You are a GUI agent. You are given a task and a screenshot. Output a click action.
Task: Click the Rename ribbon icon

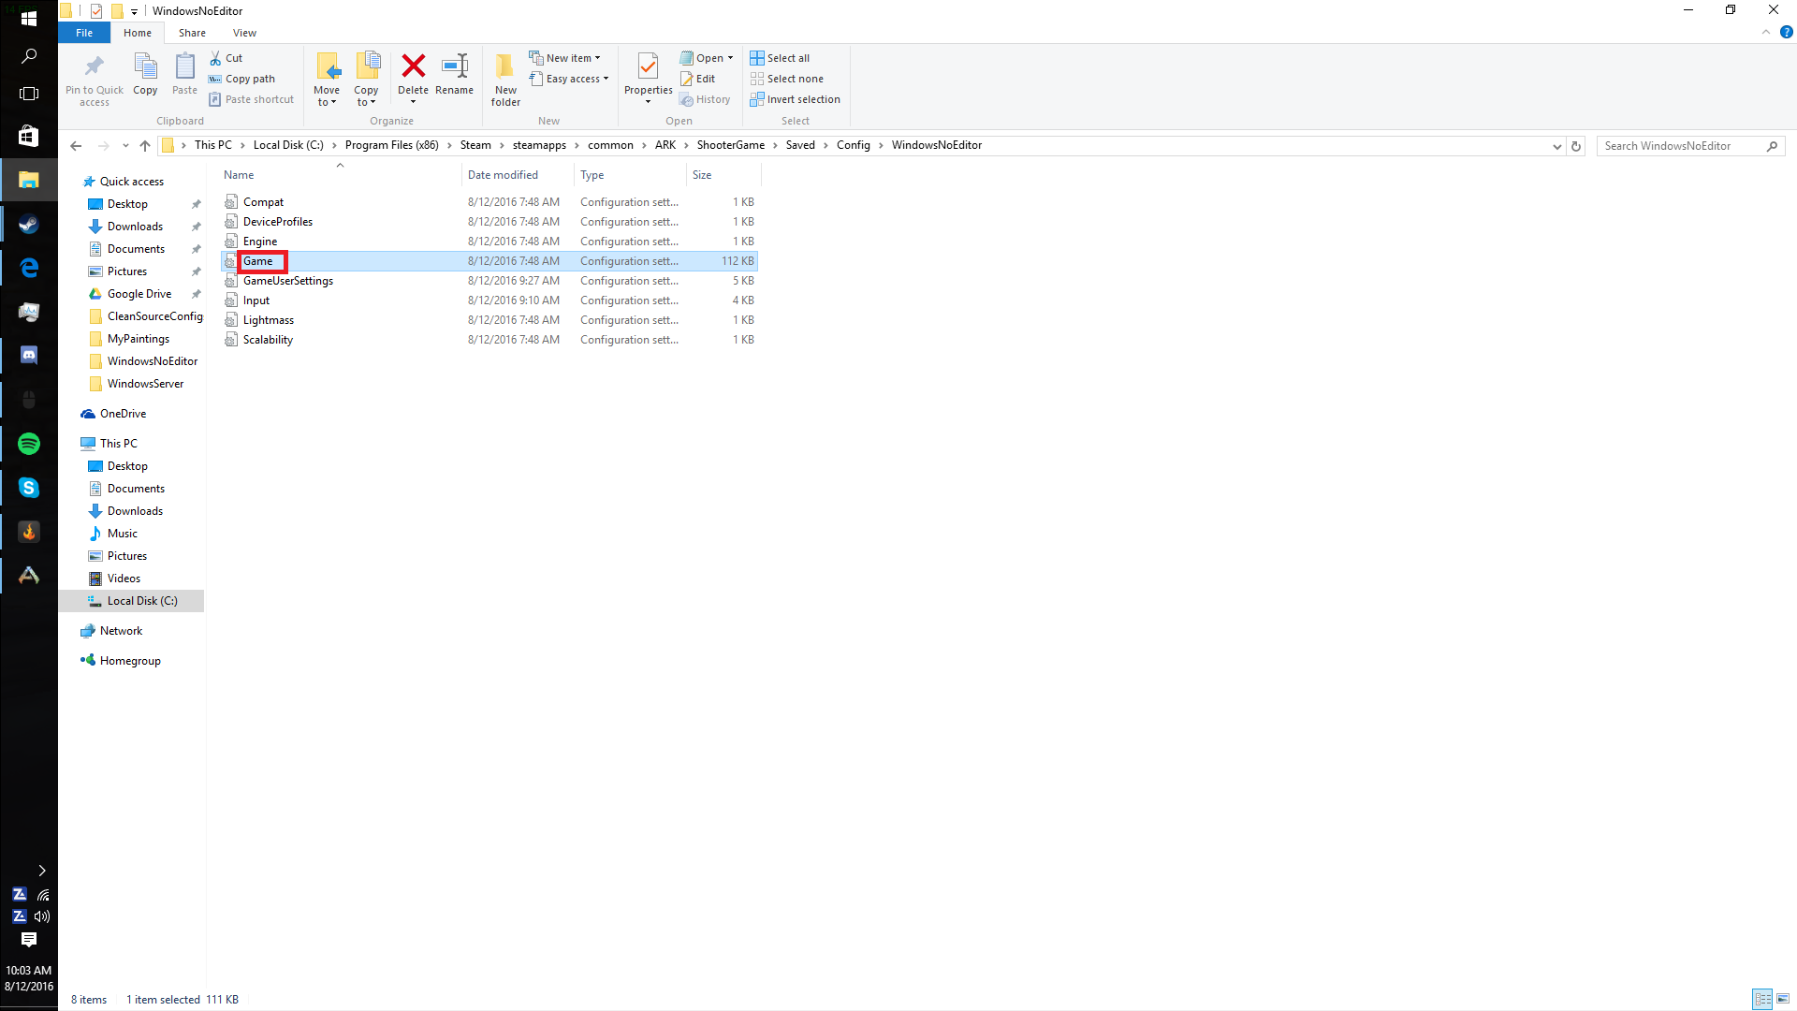(x=455, y=66)
